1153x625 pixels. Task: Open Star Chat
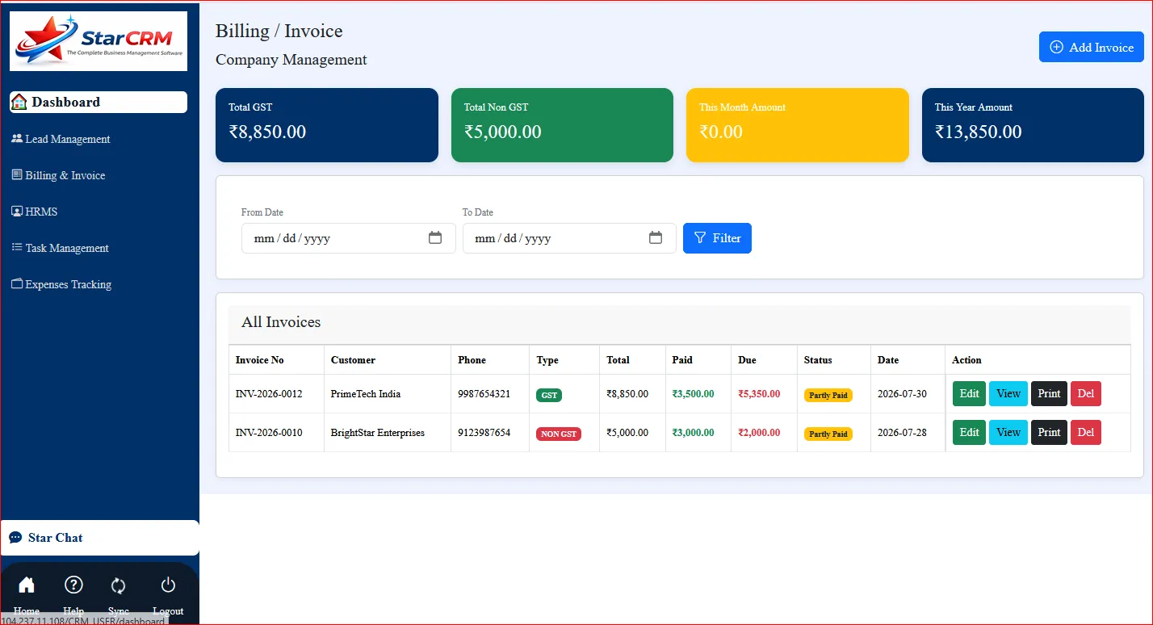99,538
